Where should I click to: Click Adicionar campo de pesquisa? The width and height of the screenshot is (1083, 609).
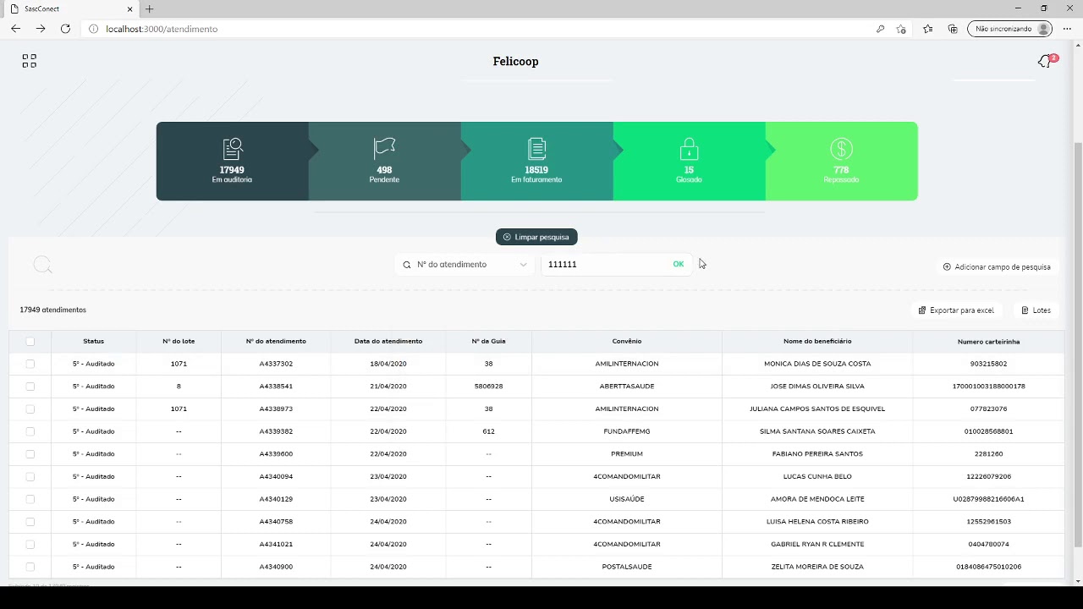coord(997,266)
